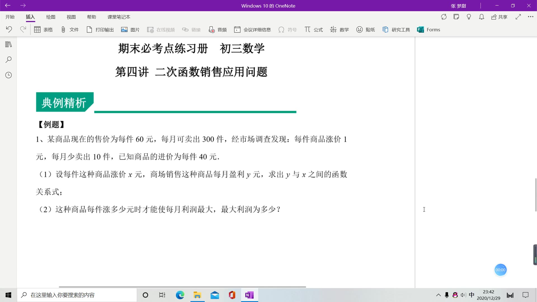Show the notebook navigation panel

(8, 44)
